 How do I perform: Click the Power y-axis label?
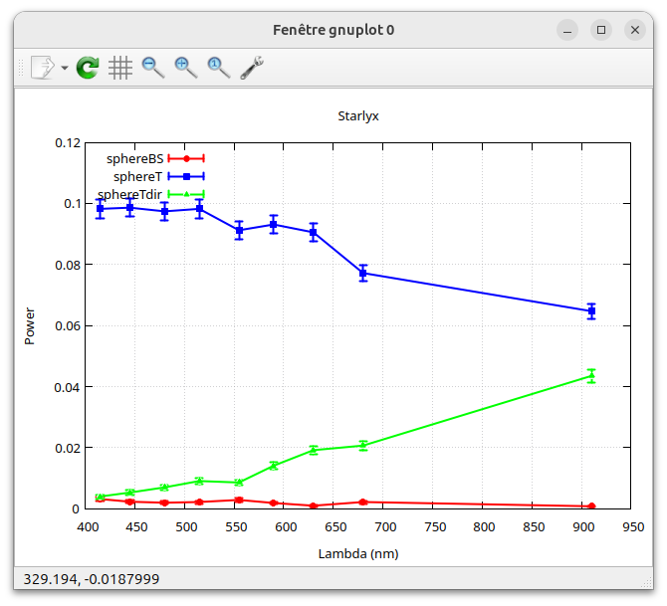coord(30,325)
